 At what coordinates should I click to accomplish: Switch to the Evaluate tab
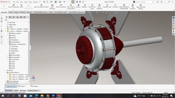(29, 12)
